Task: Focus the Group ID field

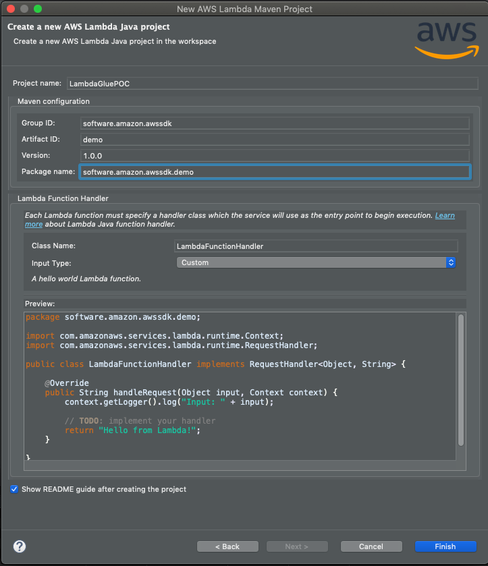Action: coord(275,123)
